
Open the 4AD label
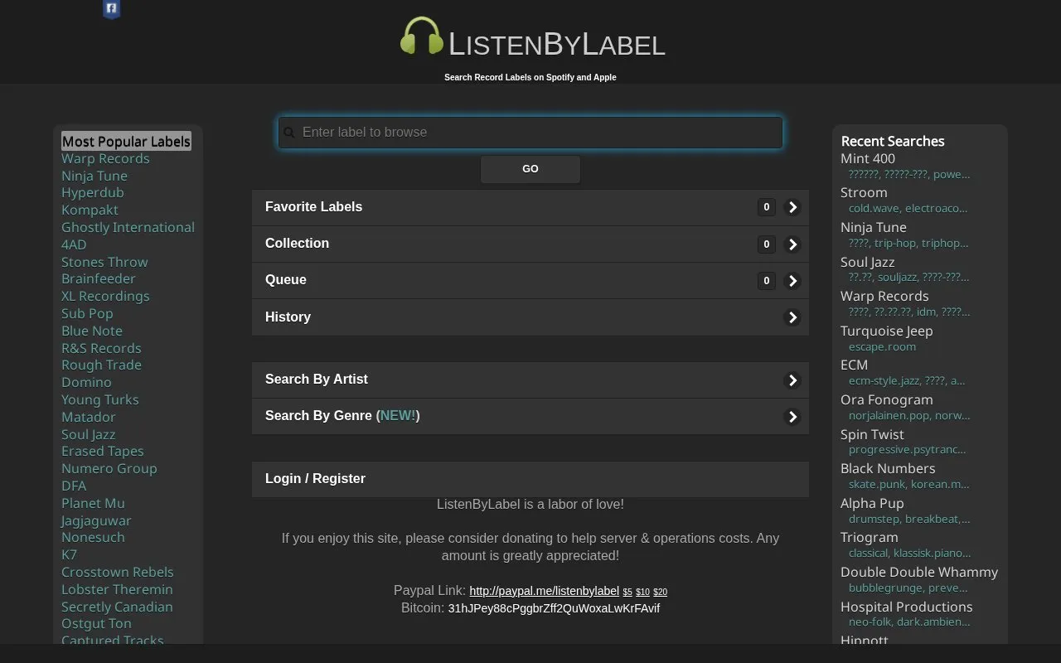coord(74,244)
